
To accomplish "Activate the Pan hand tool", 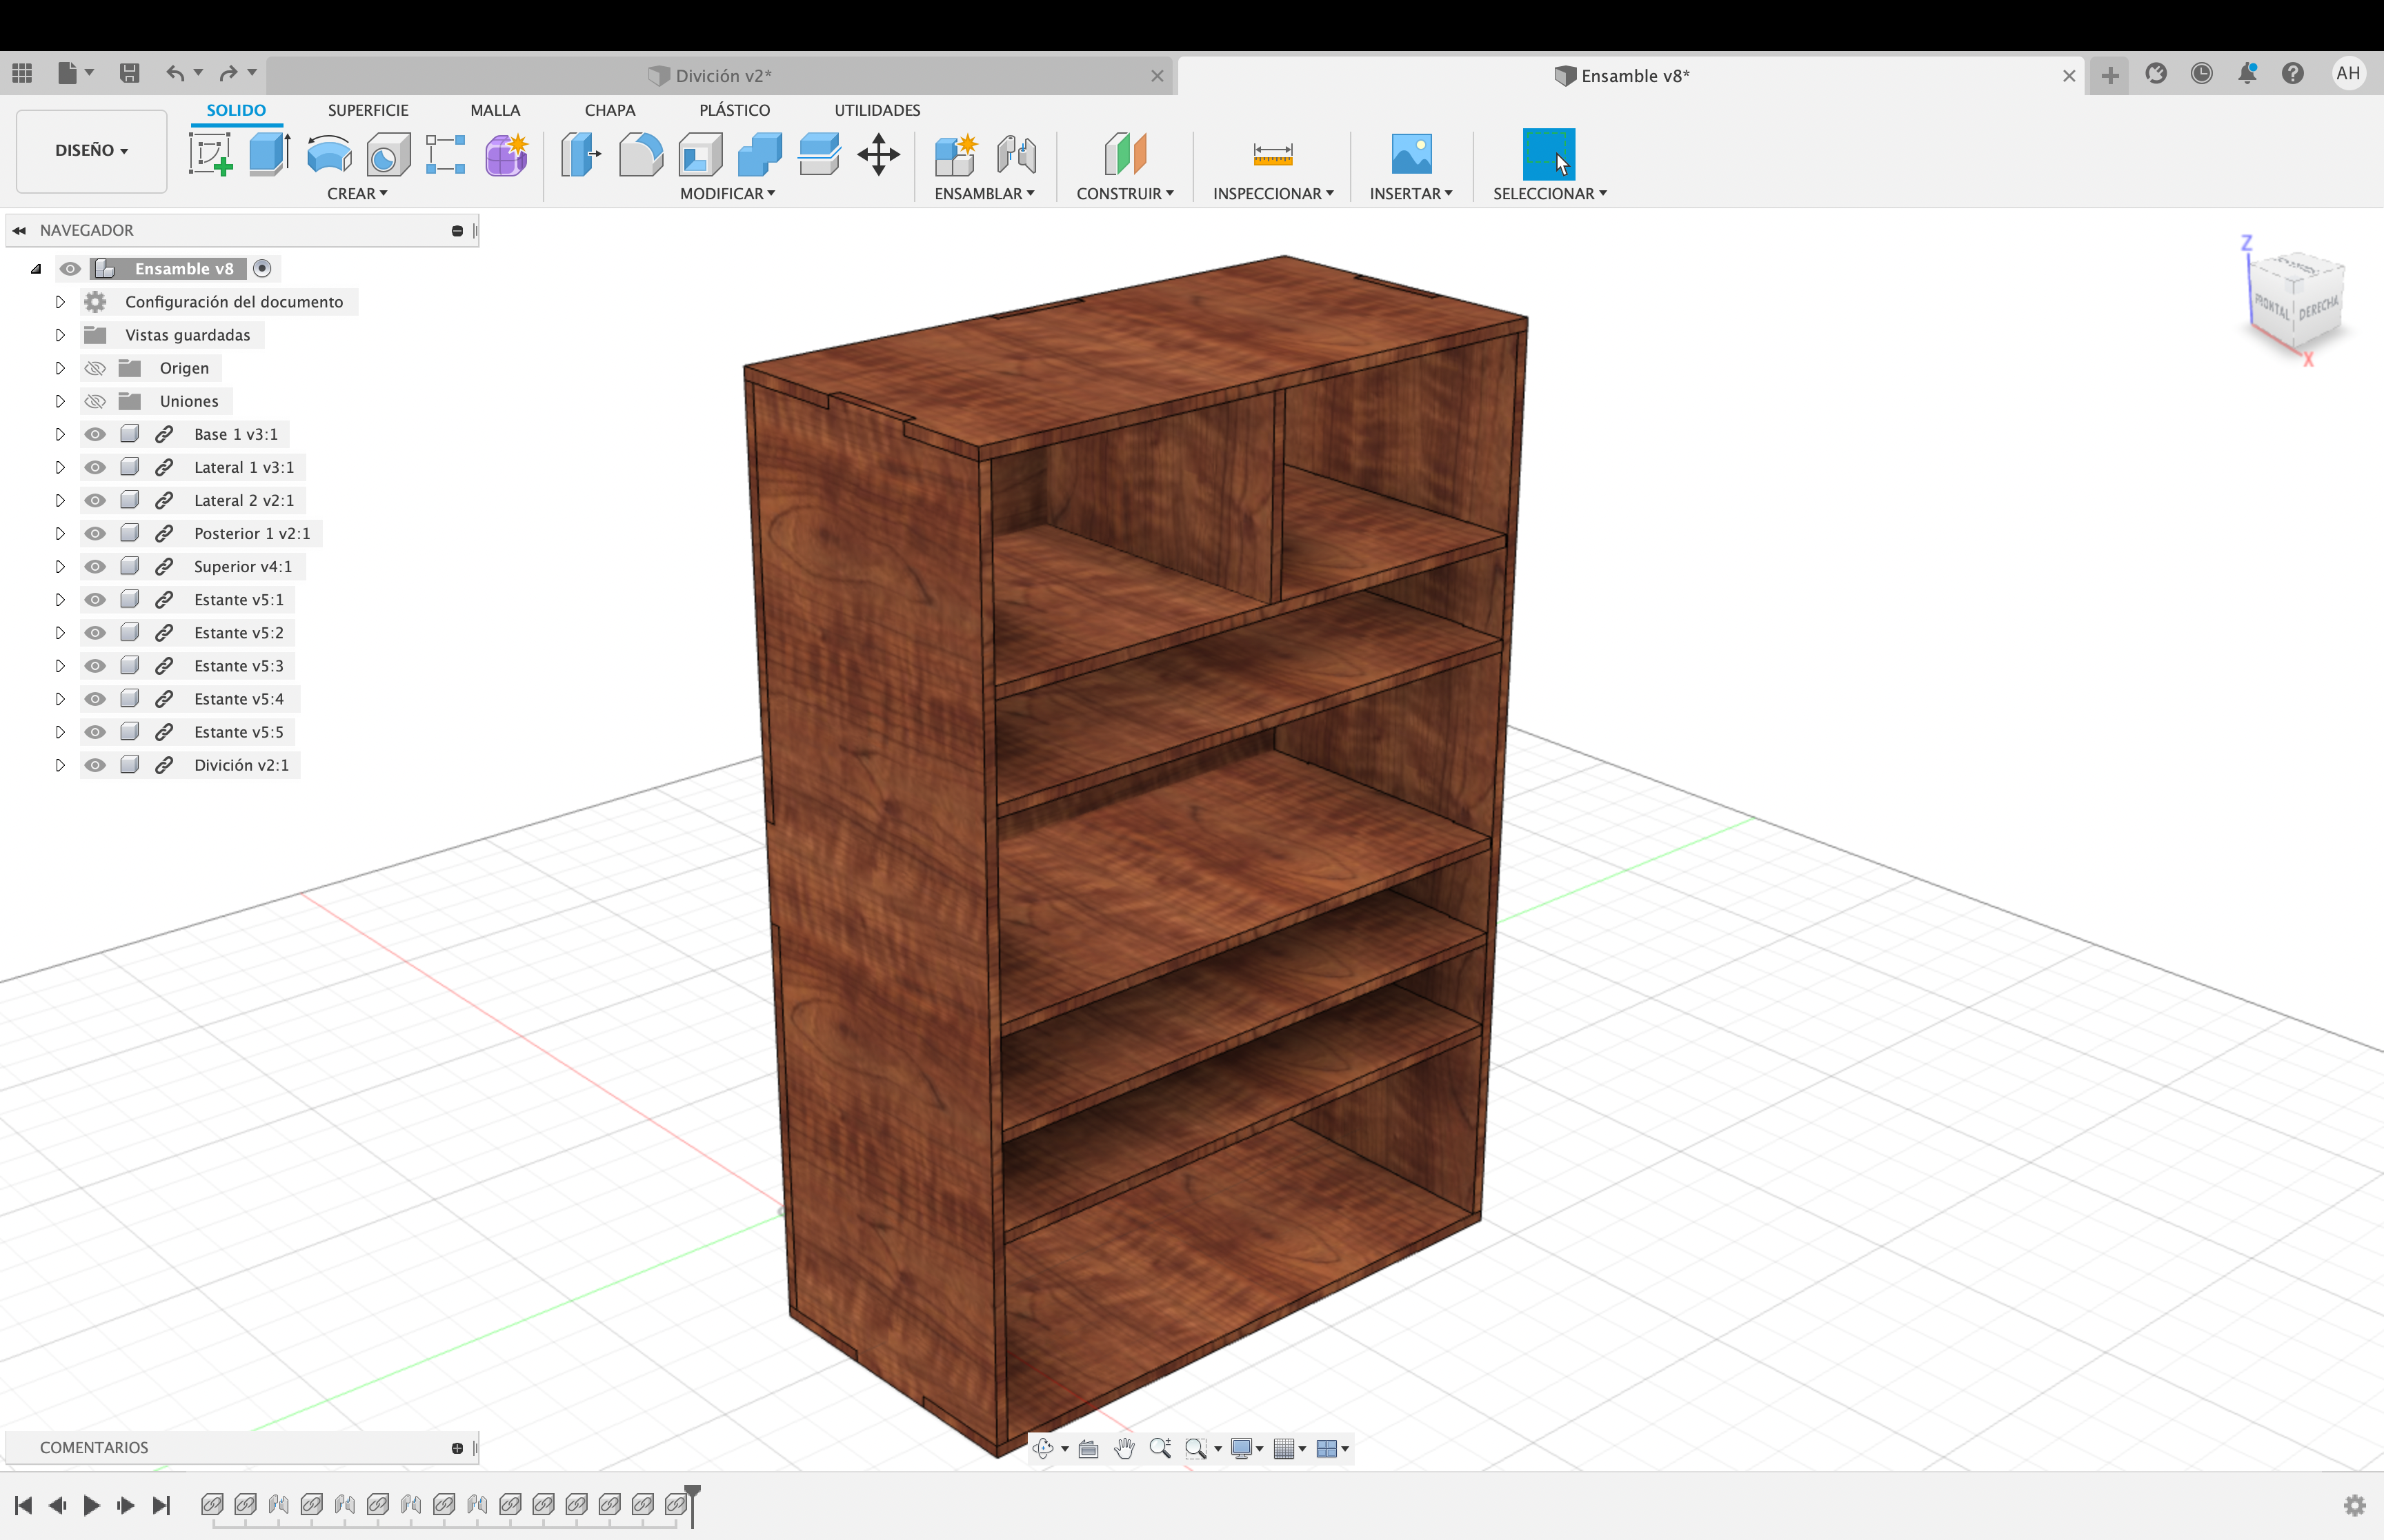I will (1124, 1448).
